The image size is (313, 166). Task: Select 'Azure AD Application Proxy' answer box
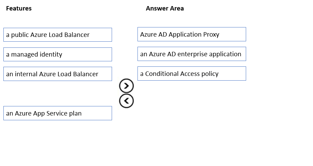coord(191,35)
